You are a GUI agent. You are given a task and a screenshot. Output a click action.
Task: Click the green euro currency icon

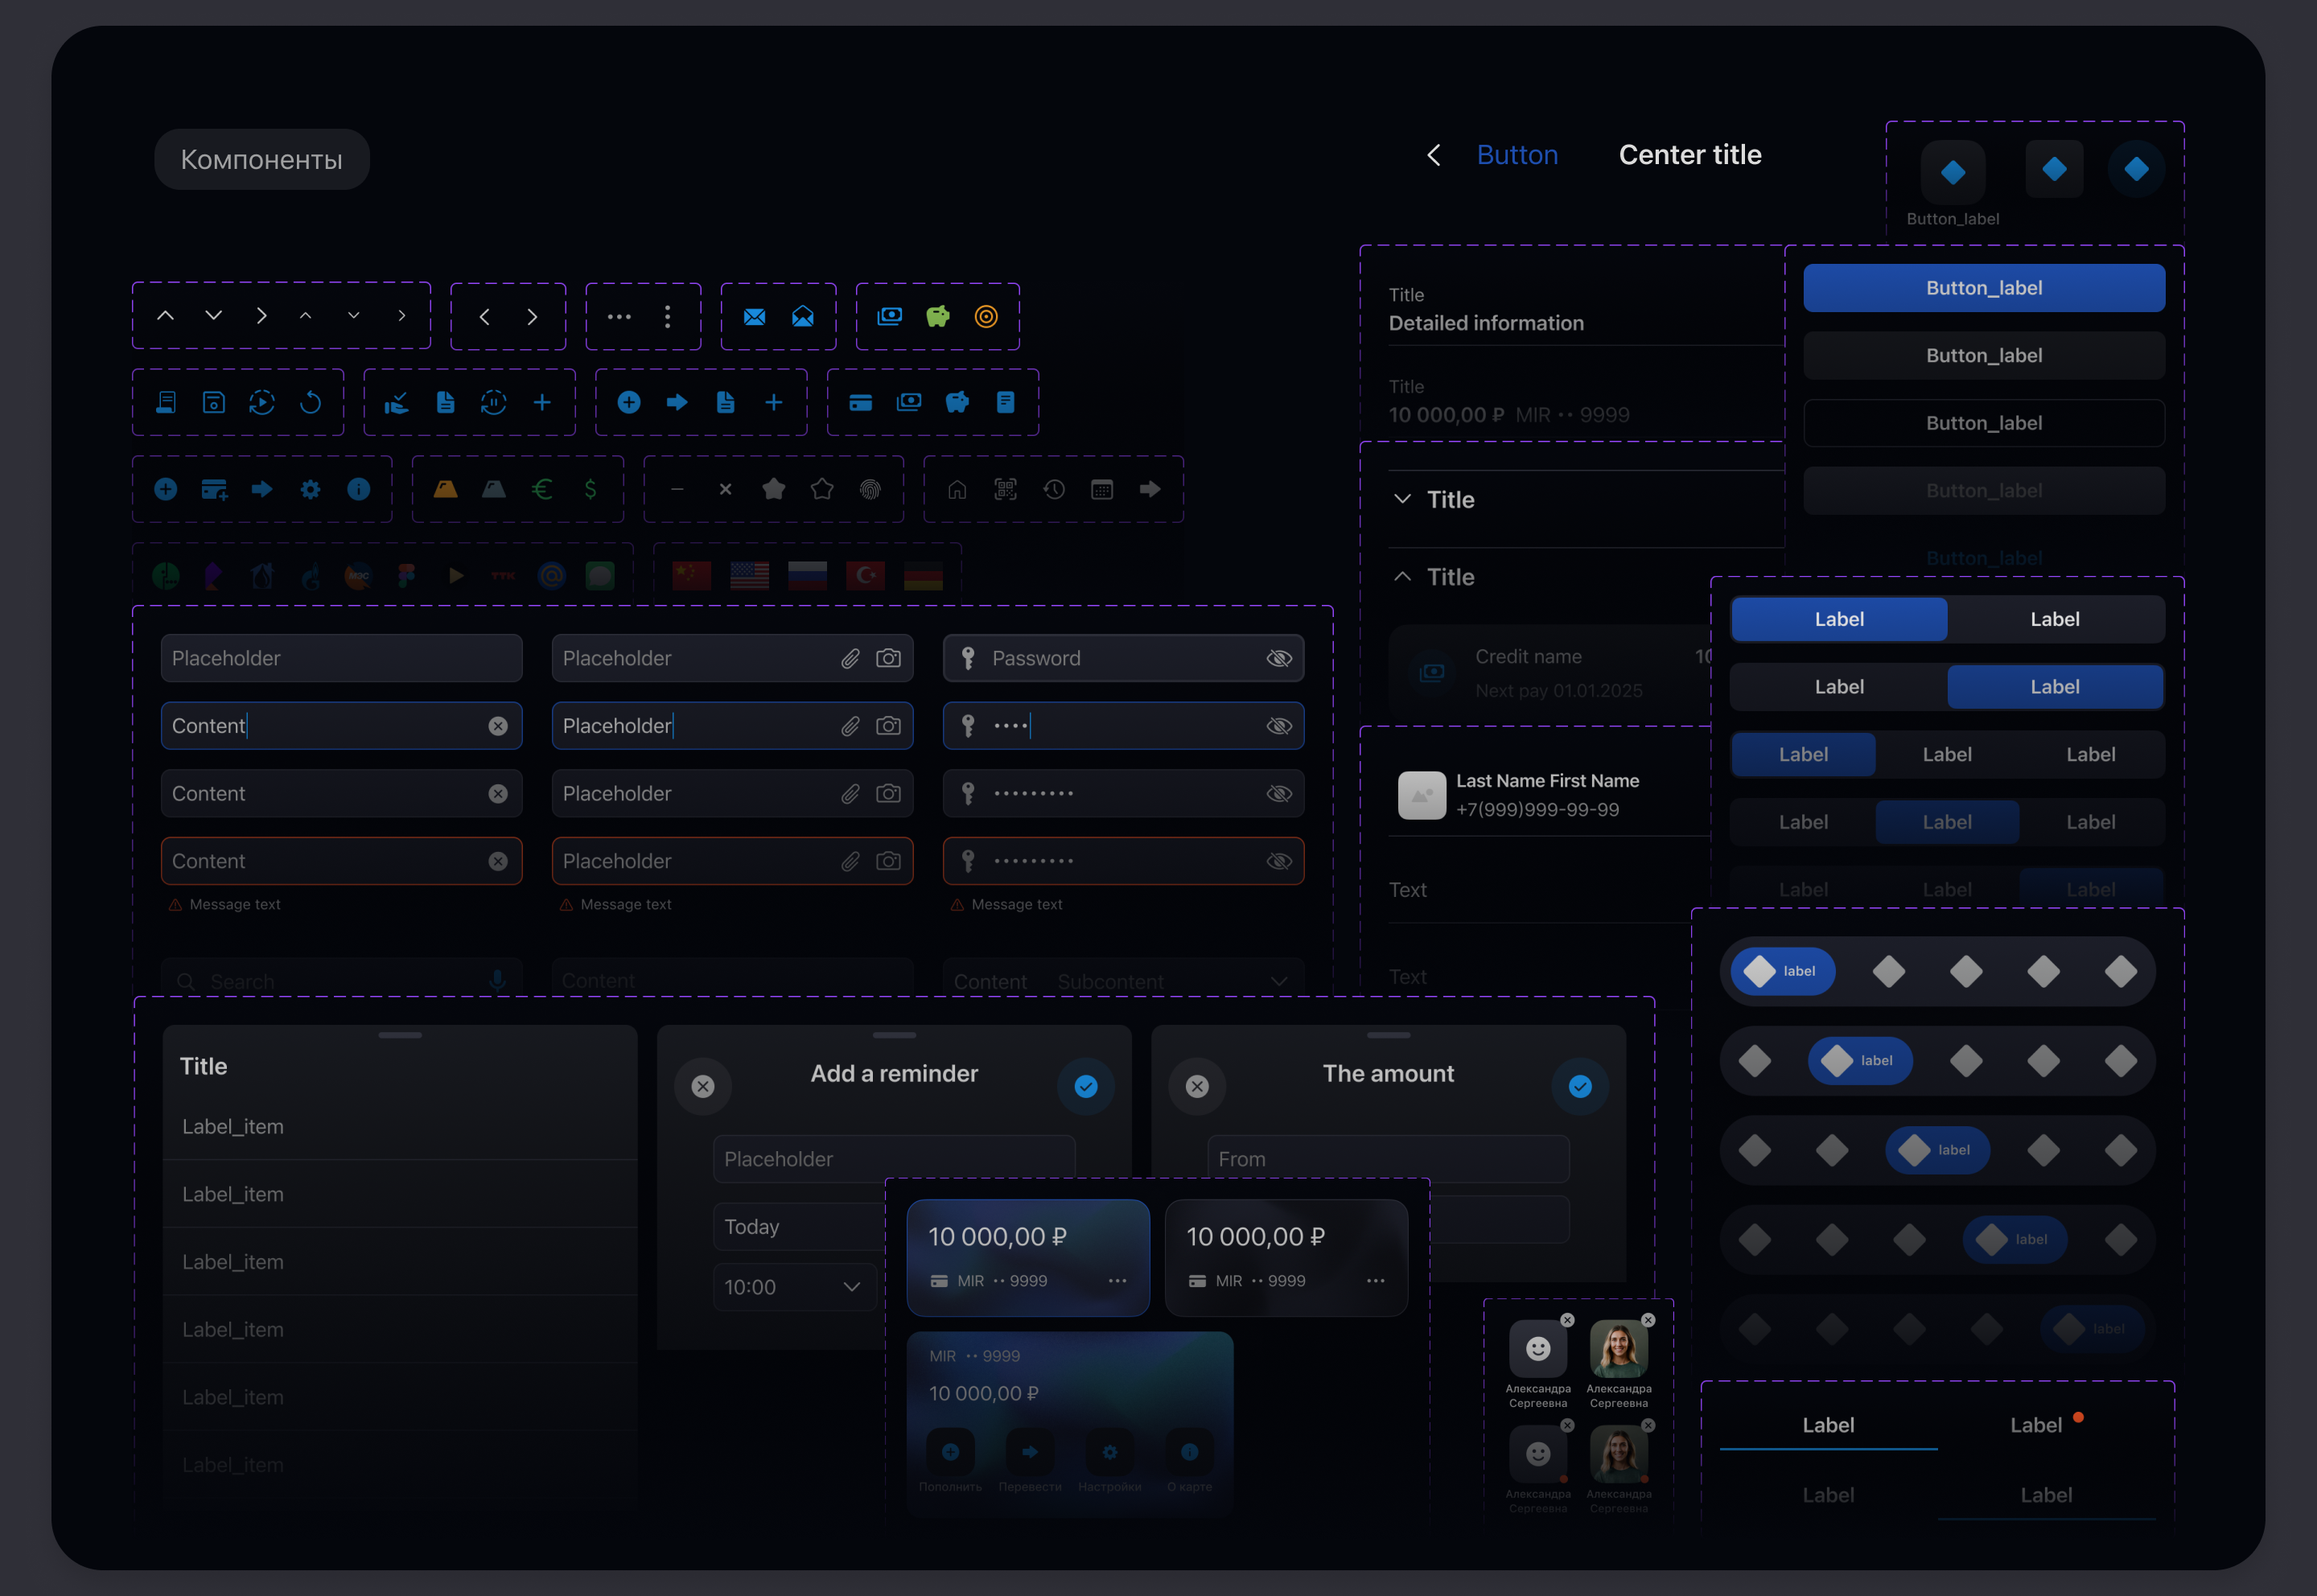point(542,489)
